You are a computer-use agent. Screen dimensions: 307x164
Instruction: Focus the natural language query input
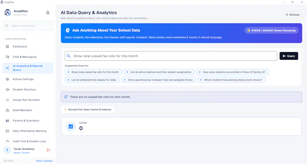coord(171,56)
